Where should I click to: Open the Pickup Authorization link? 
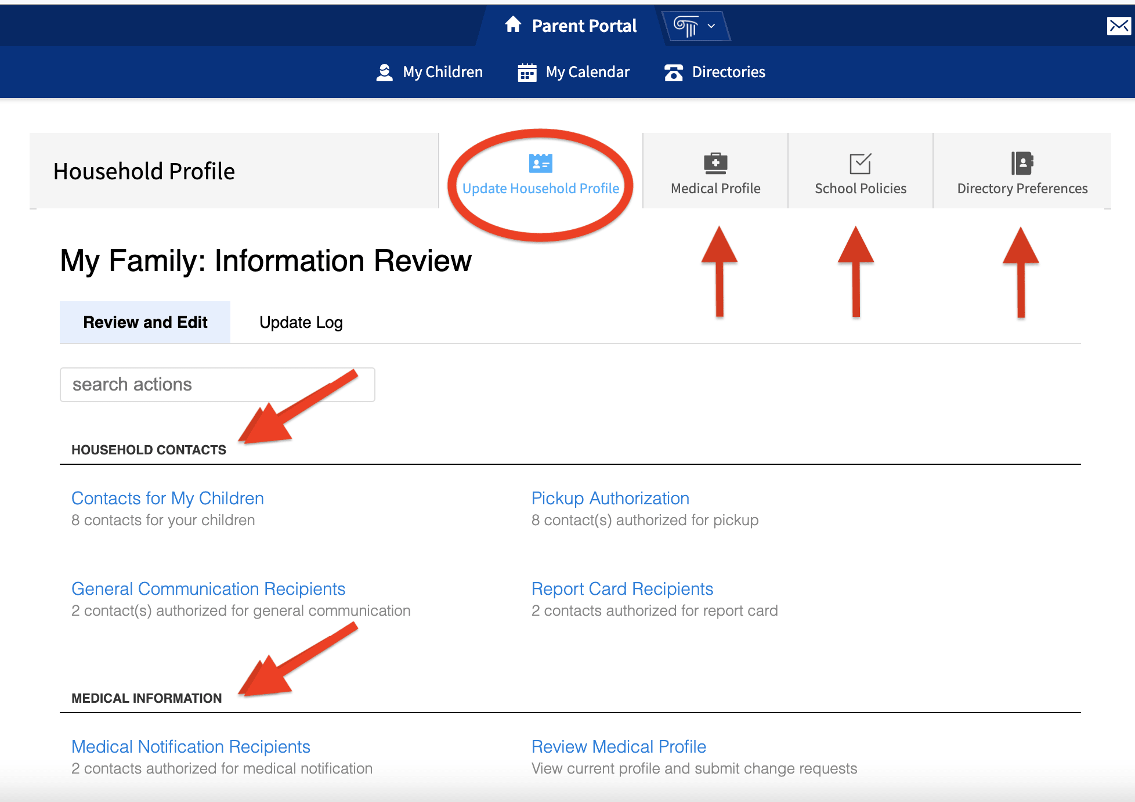pyautogui.click(x=610, y=498)
